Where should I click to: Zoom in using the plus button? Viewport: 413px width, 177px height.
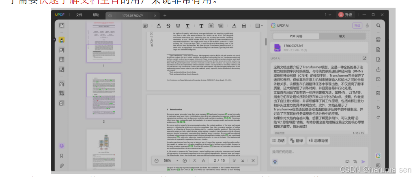pyautogui.click(x=185, y=160)
